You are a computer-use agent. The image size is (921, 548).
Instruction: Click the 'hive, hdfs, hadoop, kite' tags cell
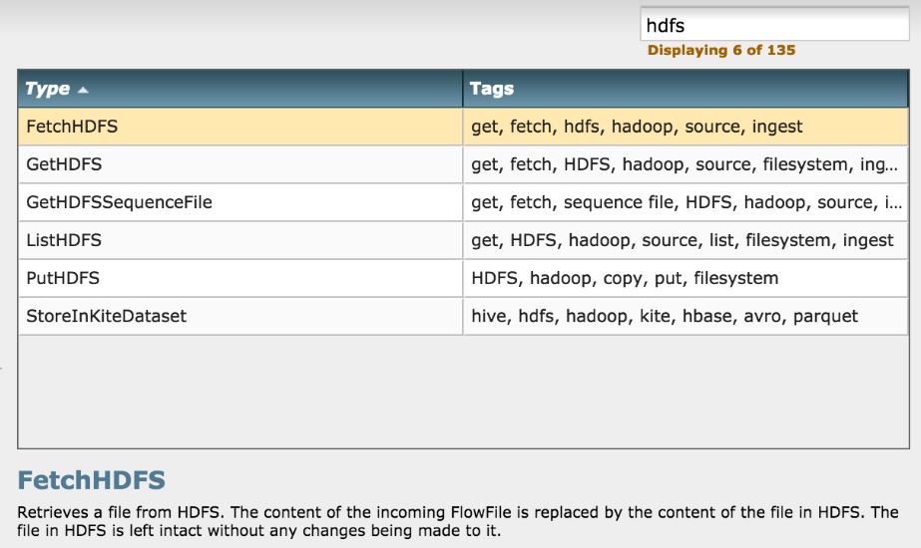(665, 316)
